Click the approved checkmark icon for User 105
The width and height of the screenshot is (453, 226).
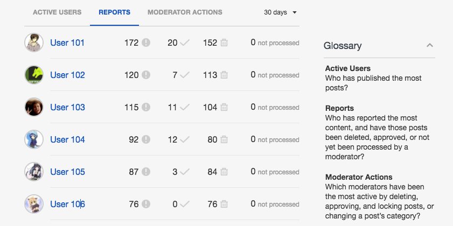click(185, 172)
